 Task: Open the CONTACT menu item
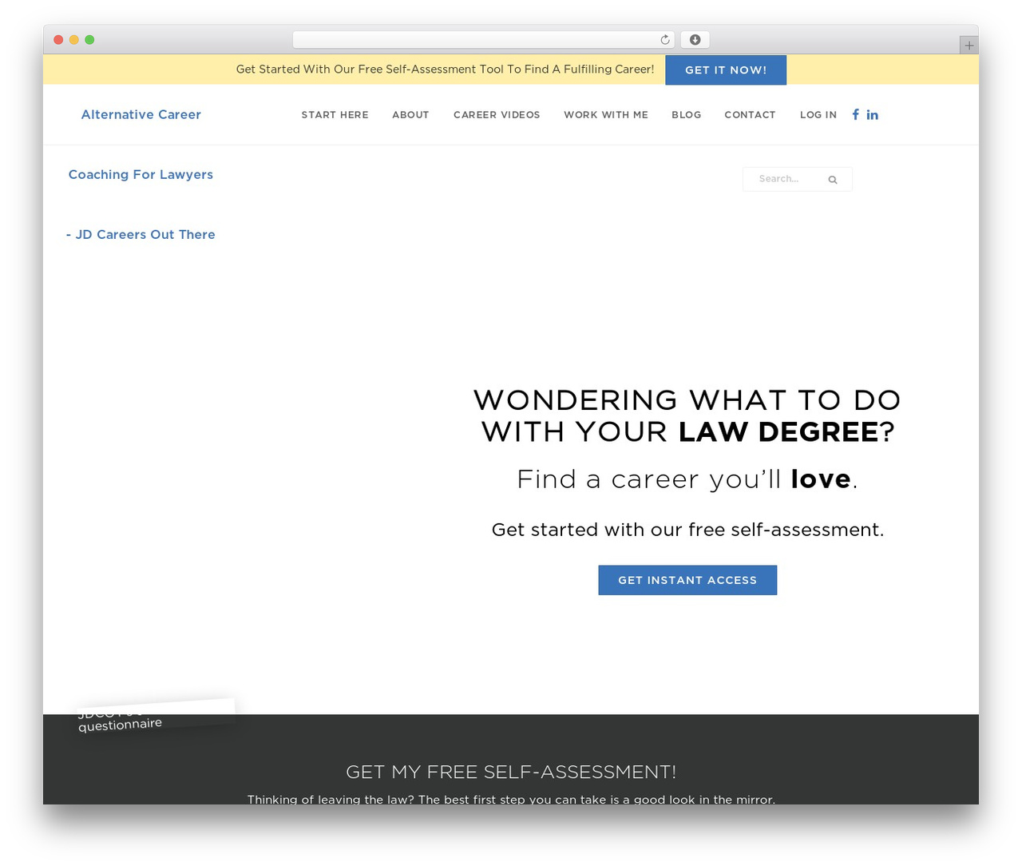pyautogui.click(x=750, y=115)
